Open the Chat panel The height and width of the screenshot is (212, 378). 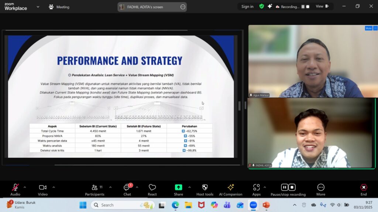click(127, 188)
